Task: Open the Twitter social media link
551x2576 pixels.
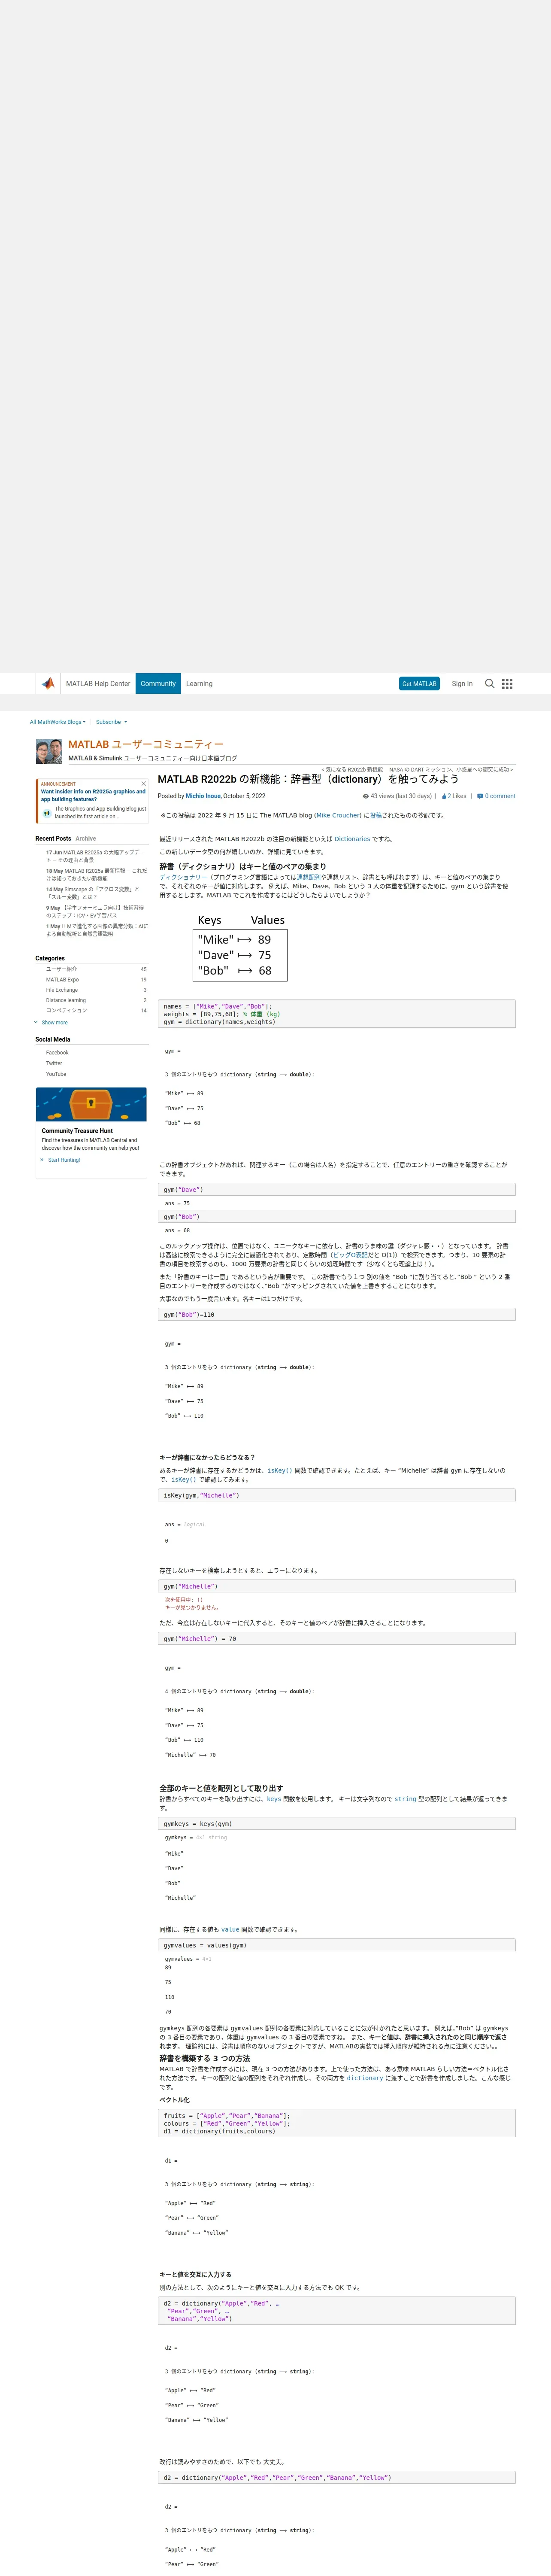Action: pos(54,1063)
